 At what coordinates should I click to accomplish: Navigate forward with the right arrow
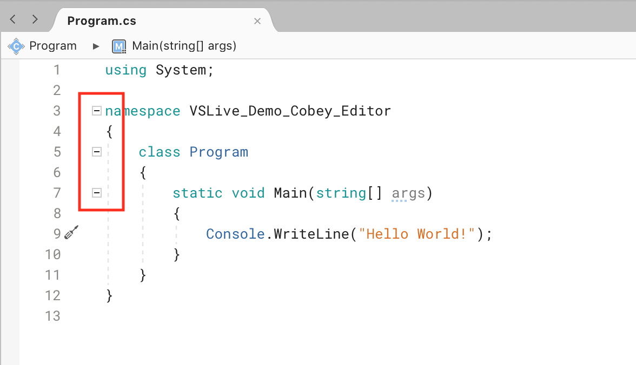(35, 19)
